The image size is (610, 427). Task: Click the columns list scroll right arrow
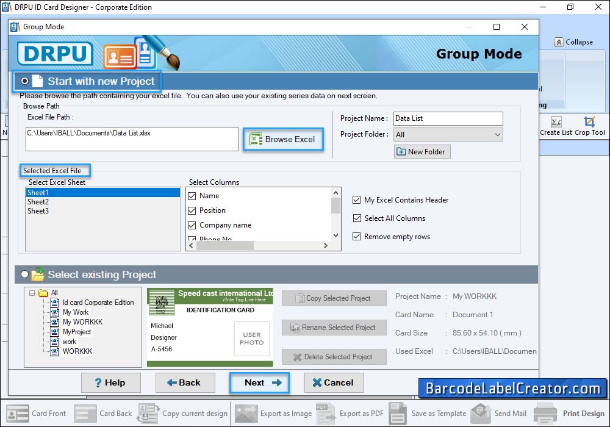(326, 245)
